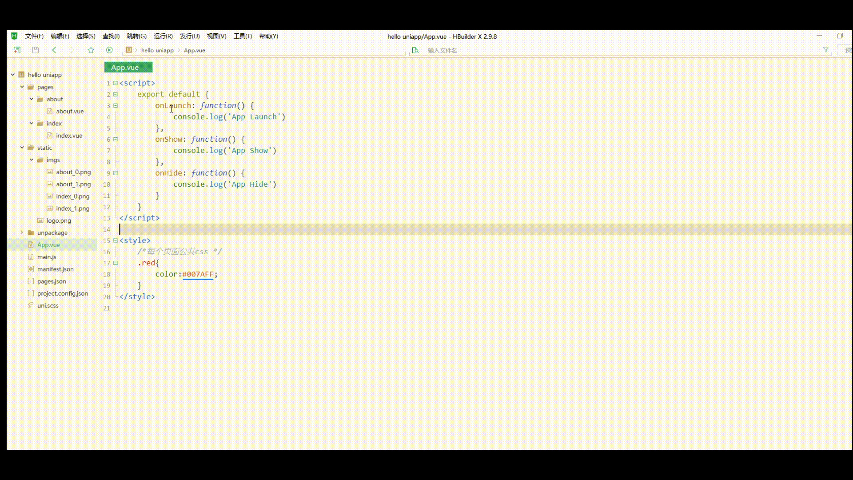853x480 pixels.
Task: Open the 视图(V) menu
Action: pyautogui.click(x=216, y=36)
